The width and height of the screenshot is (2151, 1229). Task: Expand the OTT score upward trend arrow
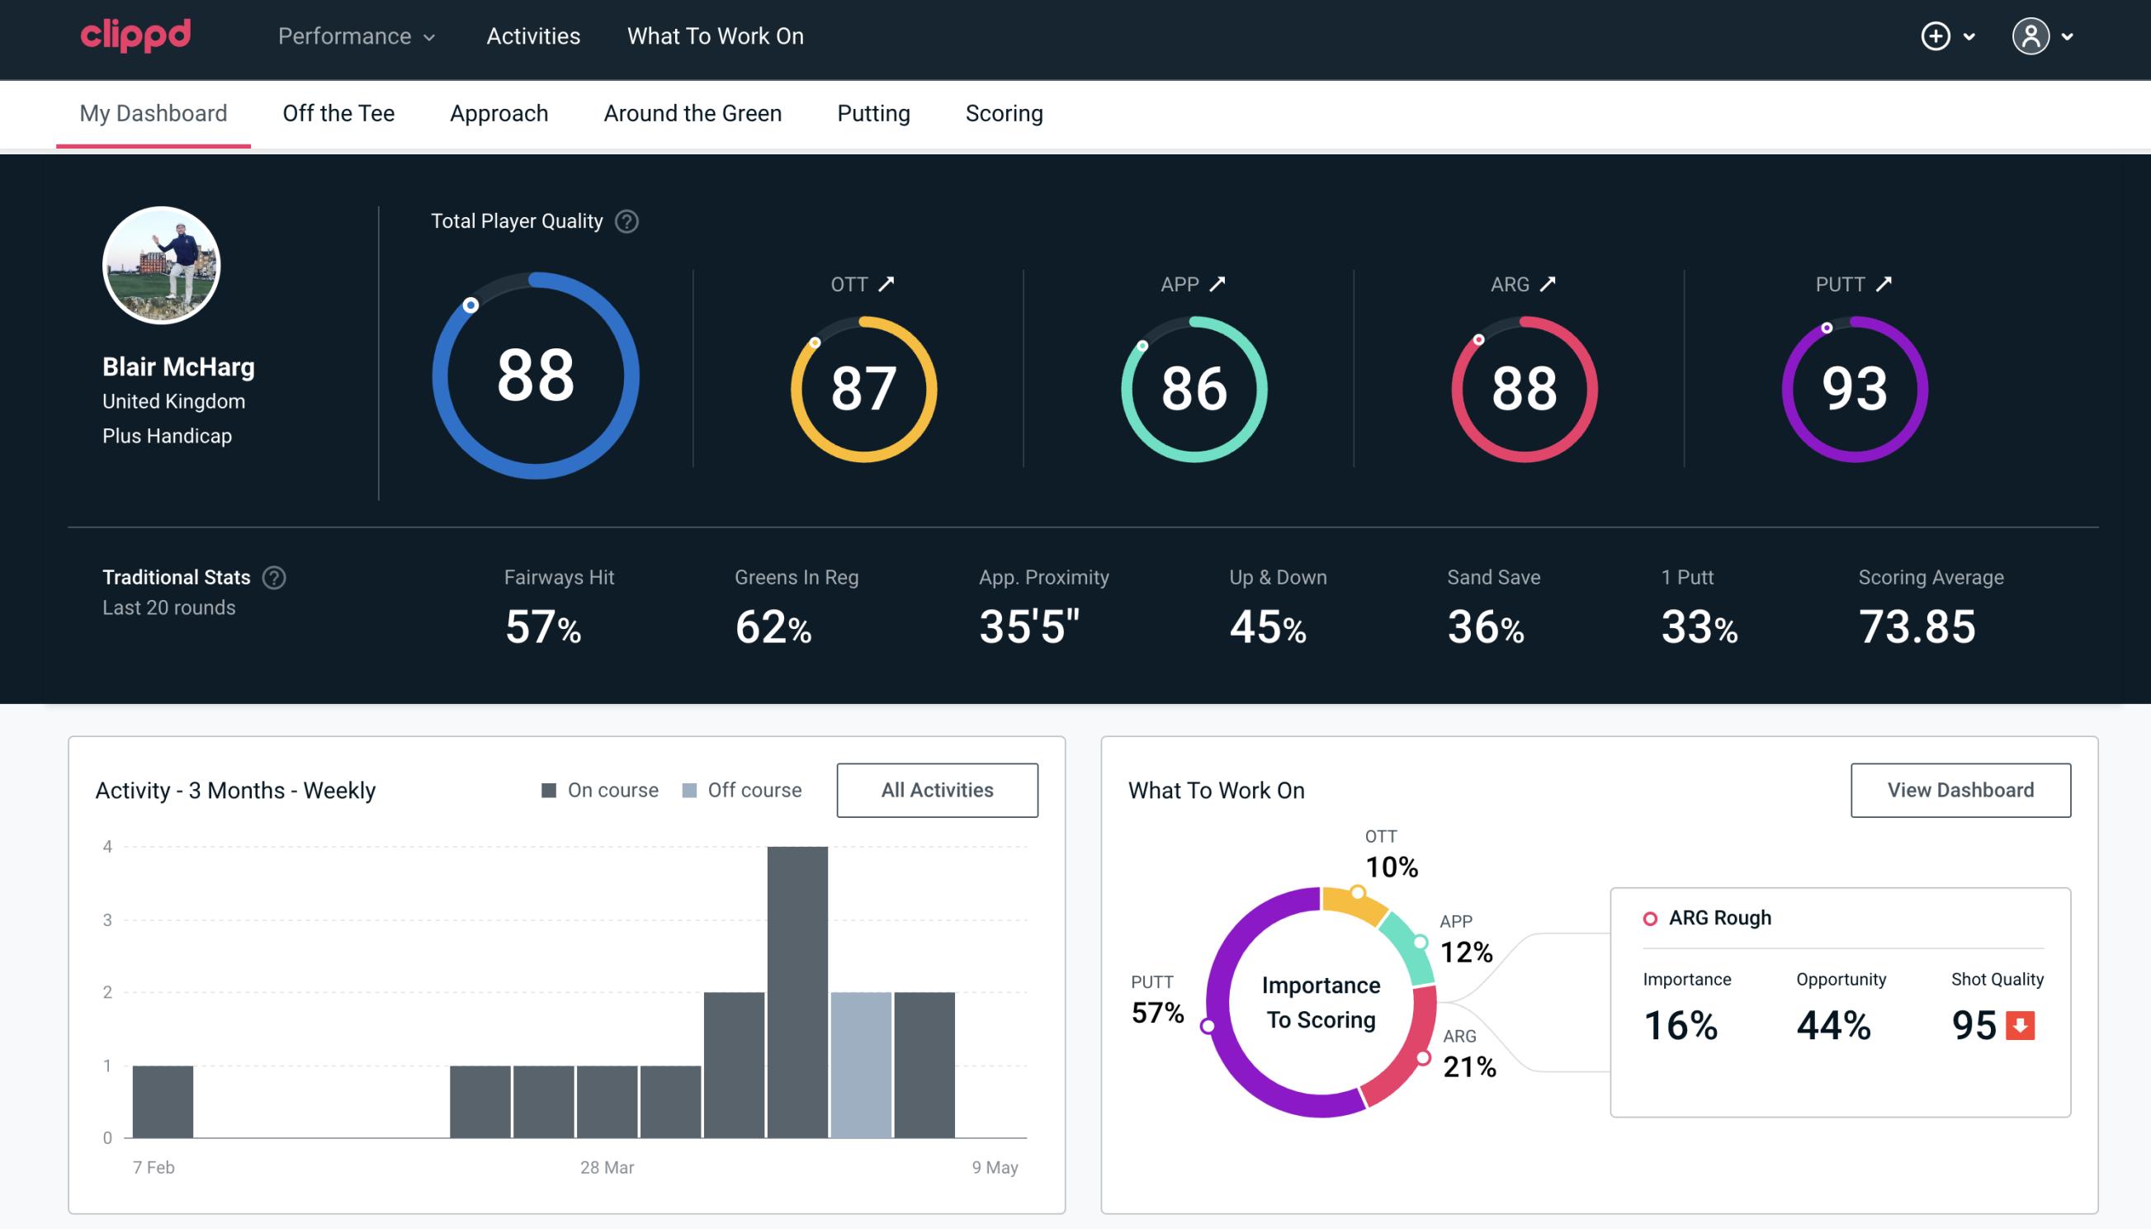point(886,284)
